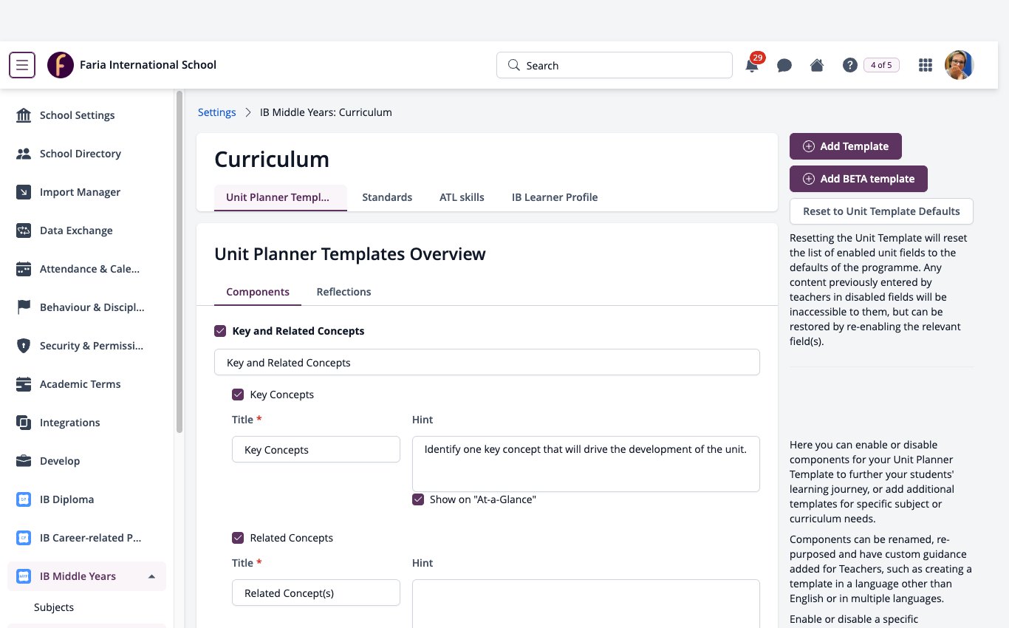The width and height of the screenshot is (1009, 628).
Task: Open the hamburger navigation menu
Action: (22, 65)
